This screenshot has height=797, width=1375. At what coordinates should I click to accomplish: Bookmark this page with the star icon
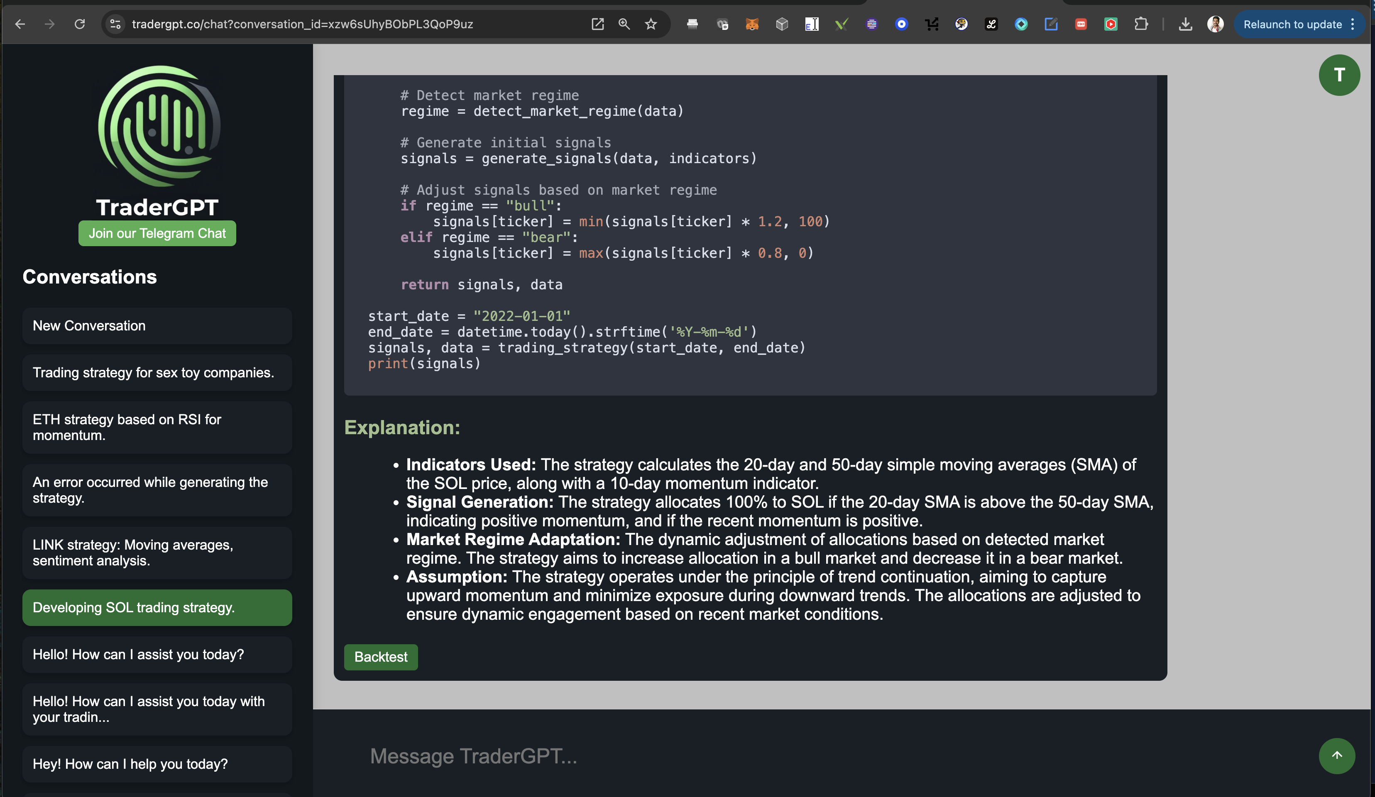coord(651,24)
